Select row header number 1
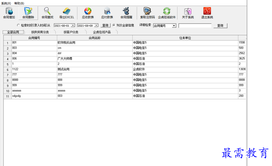Image resolution: width=272 pixels, height=166 pixels. pyautogui.click(x=7, y=43)
